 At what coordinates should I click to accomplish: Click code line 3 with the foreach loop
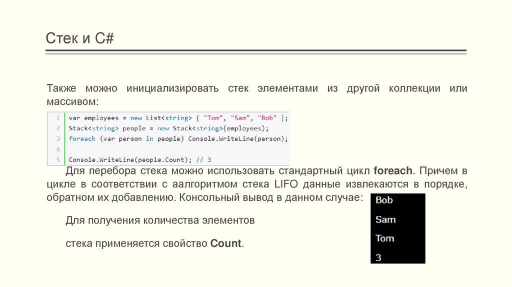pyautogui.click(x=178, y=139)
